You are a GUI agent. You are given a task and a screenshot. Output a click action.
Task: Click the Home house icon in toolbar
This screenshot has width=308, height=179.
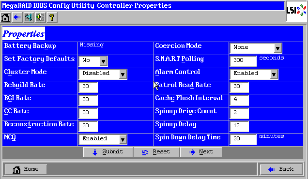click(5, 17)
